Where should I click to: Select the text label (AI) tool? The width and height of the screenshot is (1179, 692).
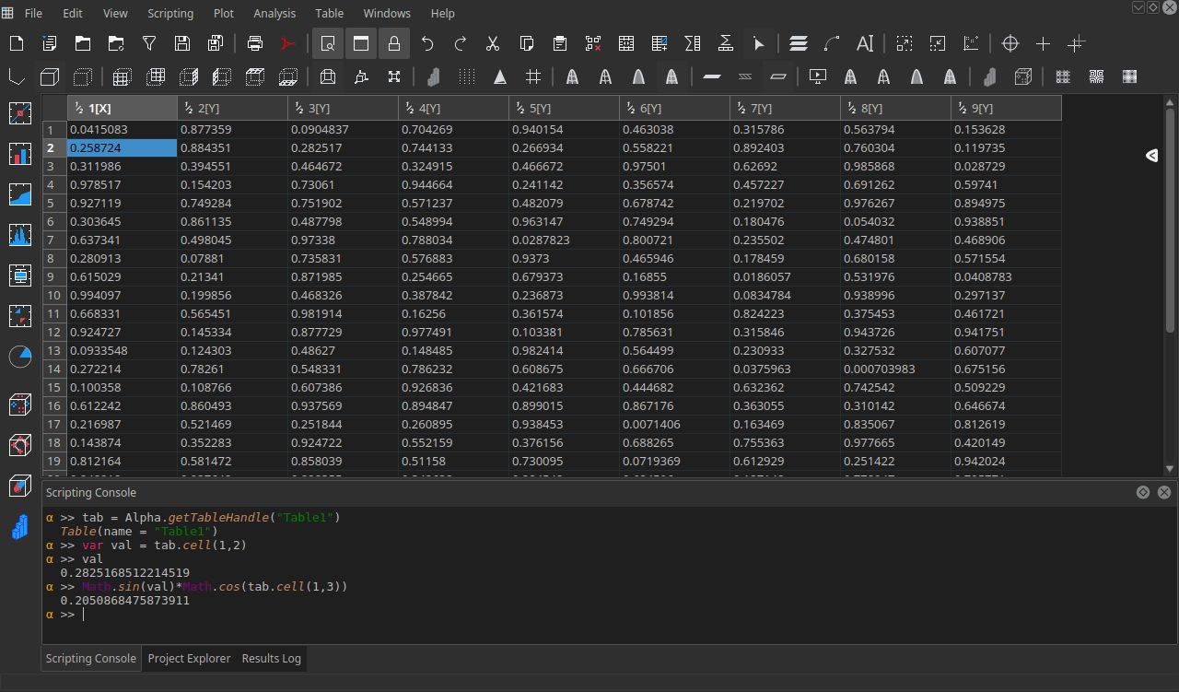click(x=864, y=43)
